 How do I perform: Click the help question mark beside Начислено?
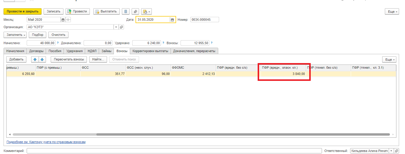[x=58, y=43]
